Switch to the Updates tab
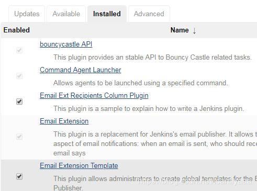The height and width of the screenshot is (191, 257). (27, 14)
